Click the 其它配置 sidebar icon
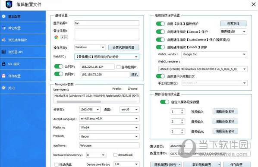The height and width of the screenshot is (167, 258). pos(3,28)
